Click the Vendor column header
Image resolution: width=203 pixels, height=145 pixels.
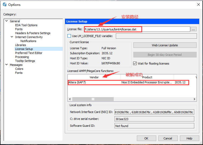(x=94, y=77)
